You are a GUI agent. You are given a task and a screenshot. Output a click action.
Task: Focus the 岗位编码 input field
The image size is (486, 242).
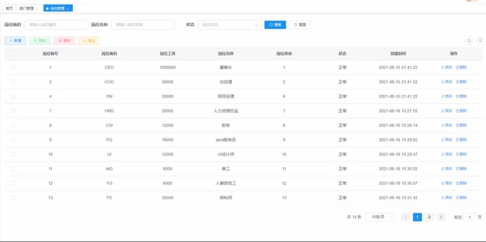coord(56,25)
